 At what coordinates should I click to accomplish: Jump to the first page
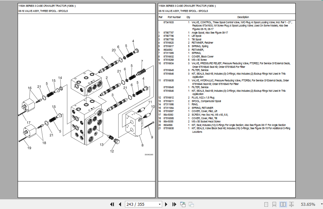(112, 204)
